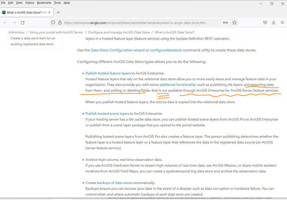Viewport: 287px width, 200px height.
Task: Open the Downloads panel
Action: coord(273,22)
